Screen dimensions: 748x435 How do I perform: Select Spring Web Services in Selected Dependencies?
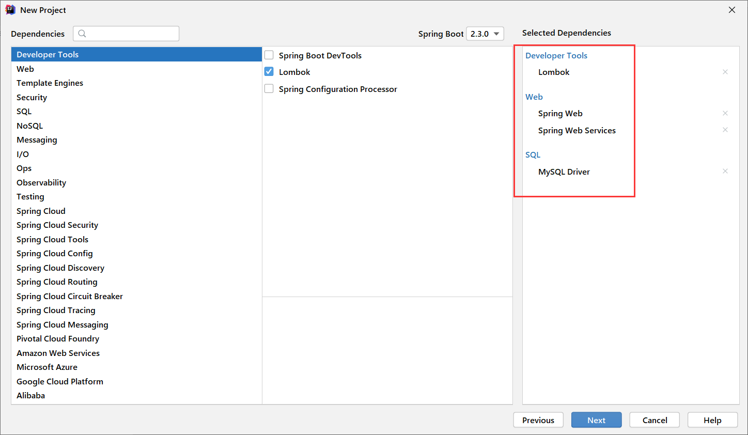577,130
